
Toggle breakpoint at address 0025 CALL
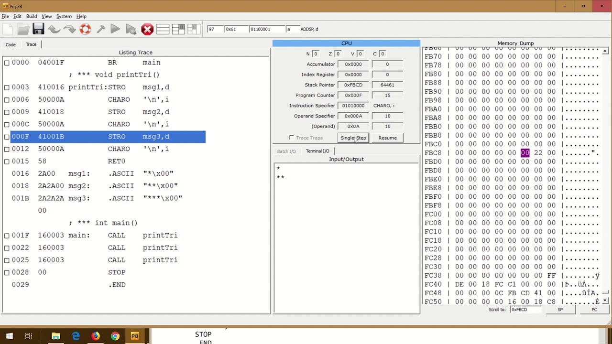coord(7,260)
